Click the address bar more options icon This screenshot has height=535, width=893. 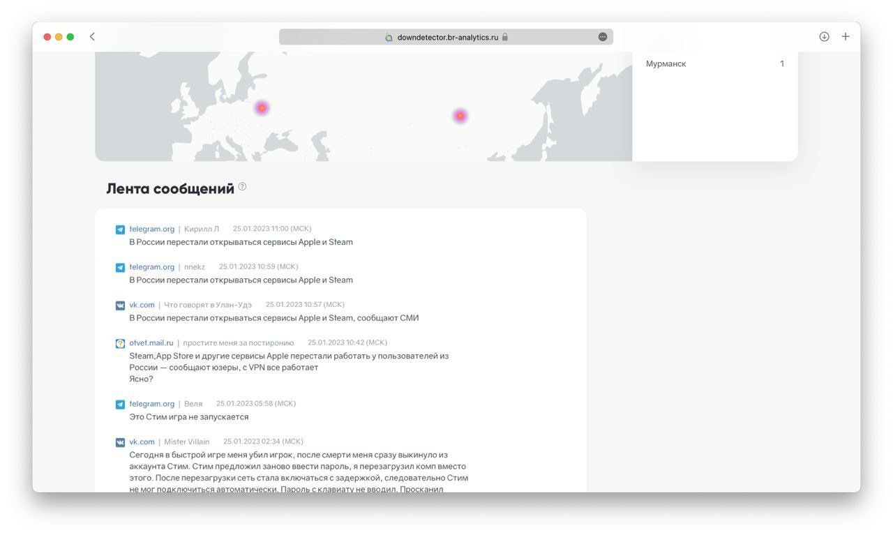point(603,37)
